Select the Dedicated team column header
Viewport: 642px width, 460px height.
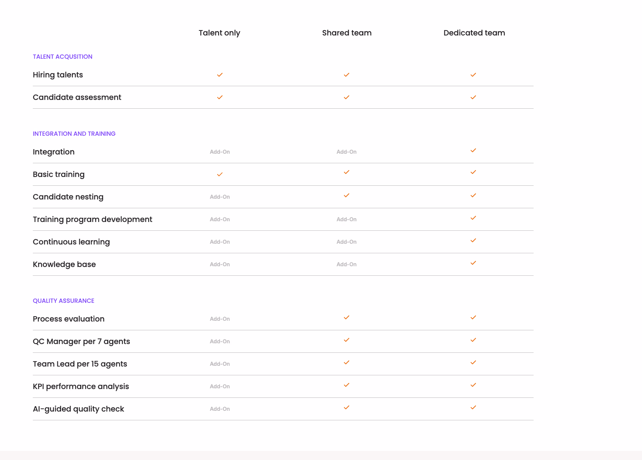tap(474, 33)
